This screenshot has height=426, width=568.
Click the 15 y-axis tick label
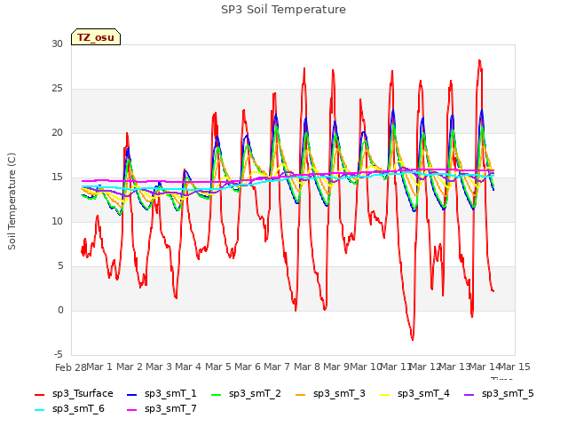click(x=57, y=177)
